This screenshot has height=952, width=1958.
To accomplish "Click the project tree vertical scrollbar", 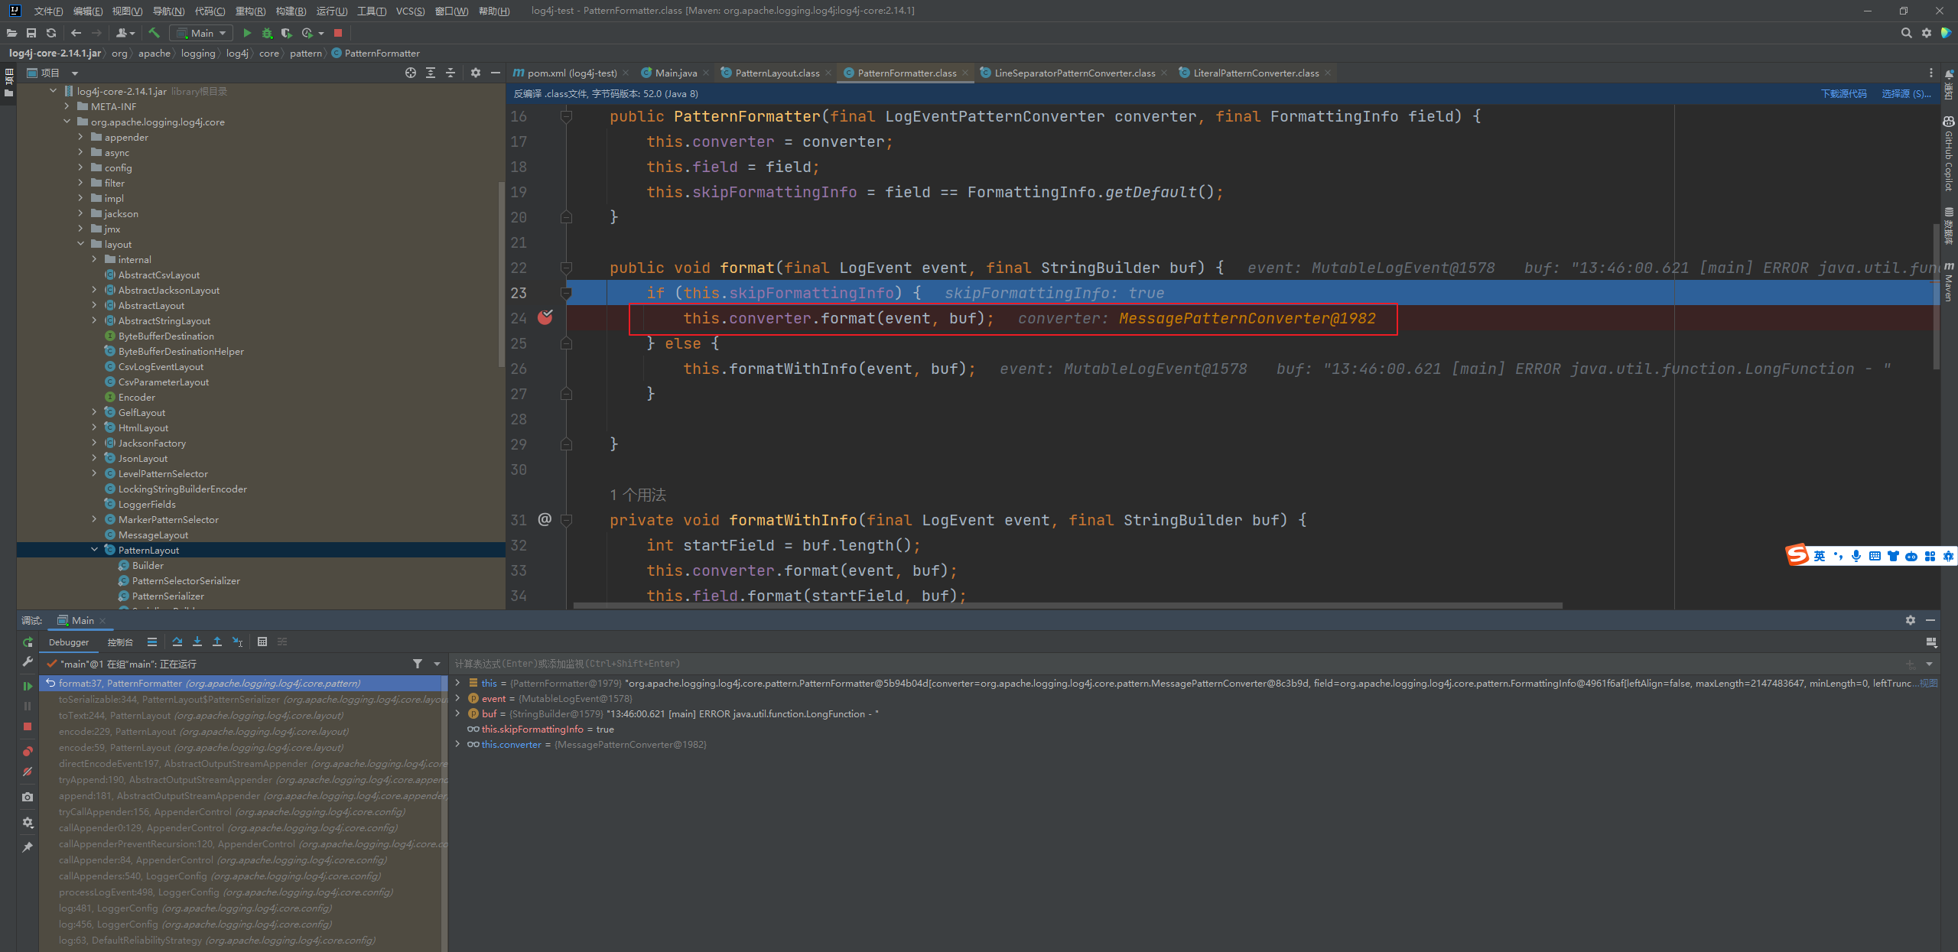I will [502, 275].
